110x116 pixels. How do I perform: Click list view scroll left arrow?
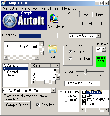(33, 82)
